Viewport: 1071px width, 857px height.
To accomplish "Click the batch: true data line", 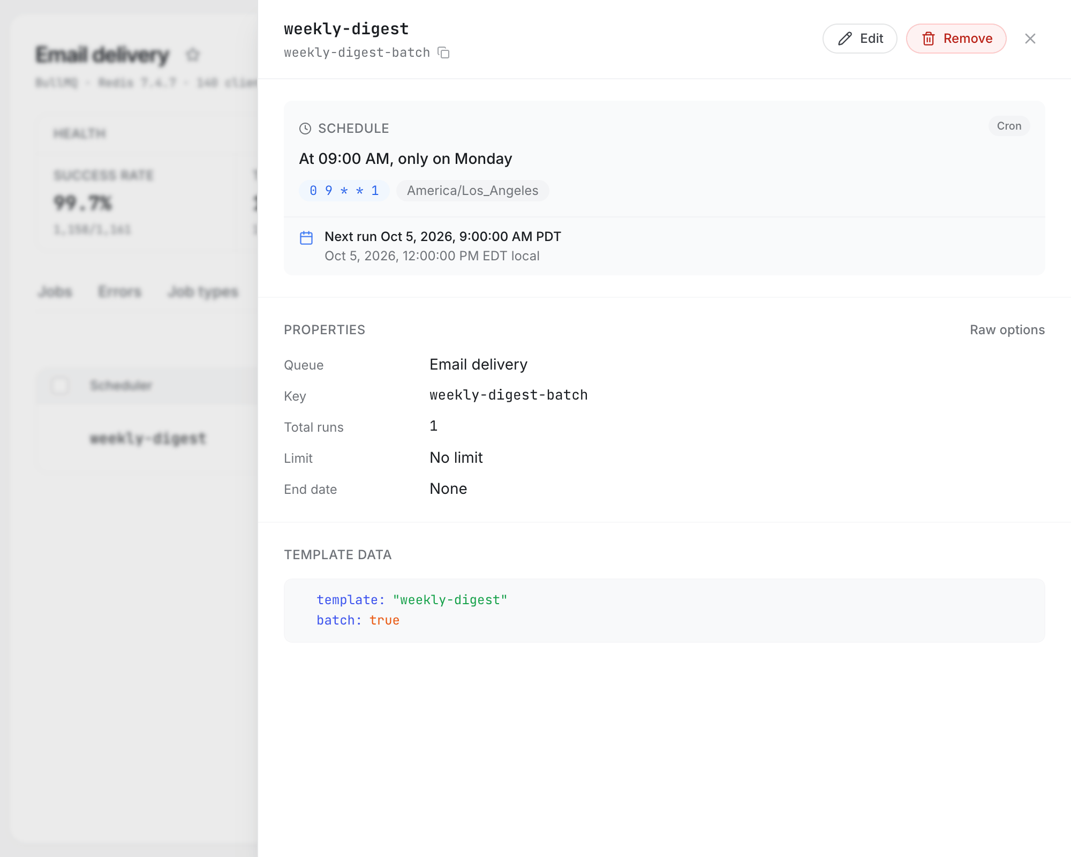I will click(x=358, y=620).
